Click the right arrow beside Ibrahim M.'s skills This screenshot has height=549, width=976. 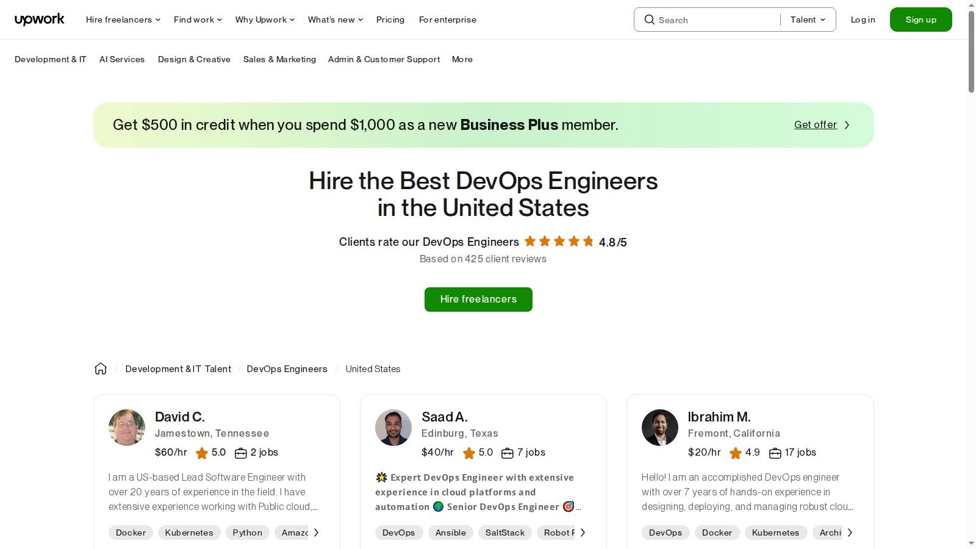point(851,532)
